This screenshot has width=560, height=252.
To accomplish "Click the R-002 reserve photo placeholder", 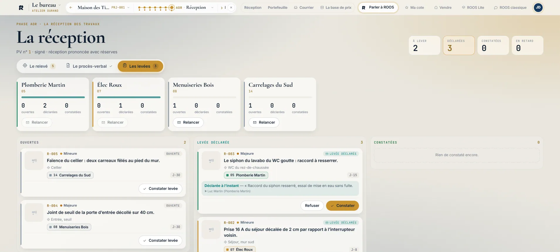I will (x=211, y=229).
